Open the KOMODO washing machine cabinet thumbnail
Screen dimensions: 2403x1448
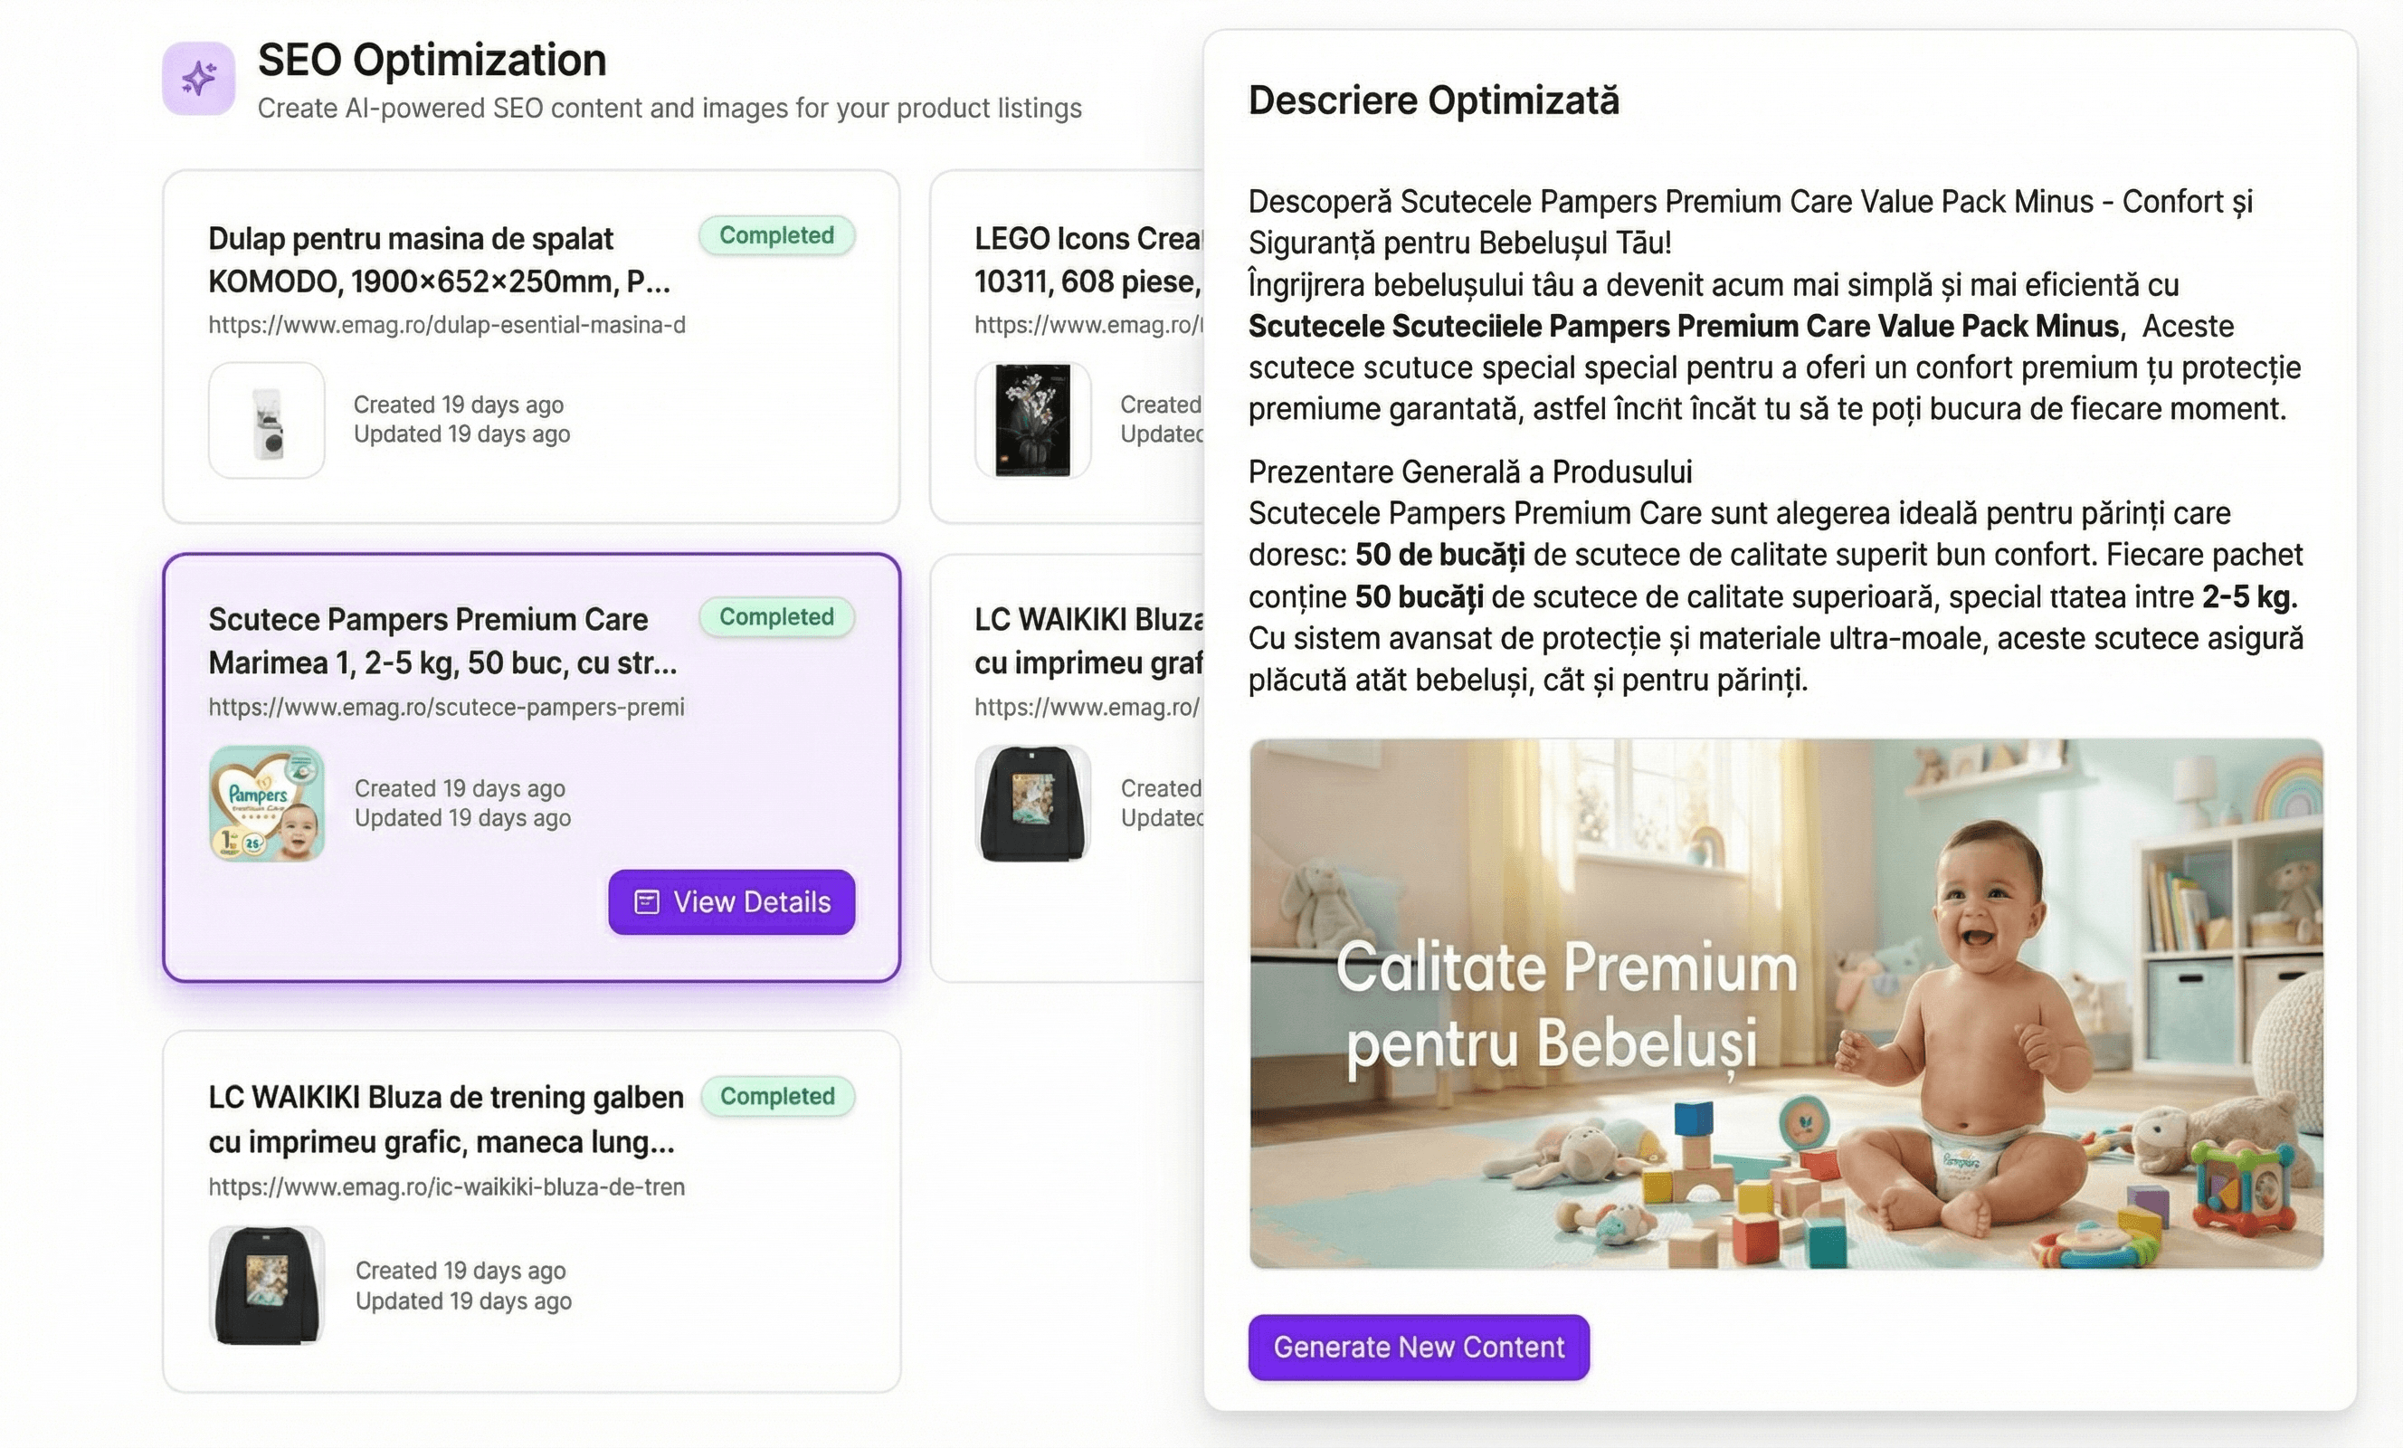coord(266,420)
